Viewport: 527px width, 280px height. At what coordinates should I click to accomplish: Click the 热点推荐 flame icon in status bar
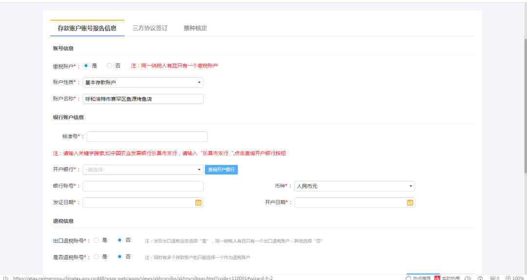[408, 278]
